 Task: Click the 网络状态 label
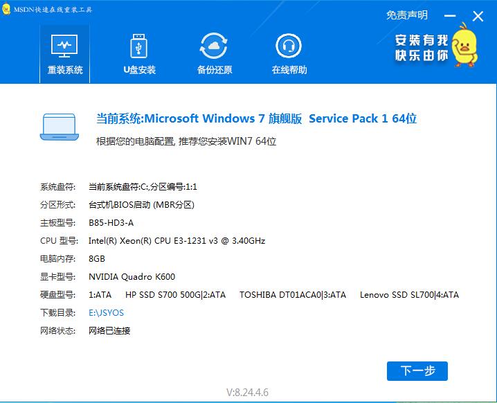point(57,331)
